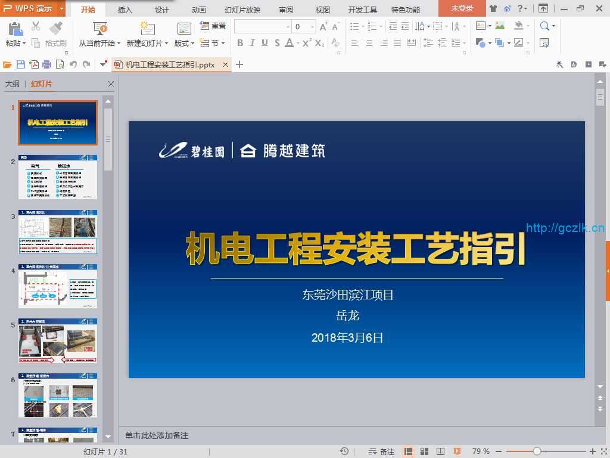
Task: Click the print icon in quick access toolbar
Action: [46, 64]
